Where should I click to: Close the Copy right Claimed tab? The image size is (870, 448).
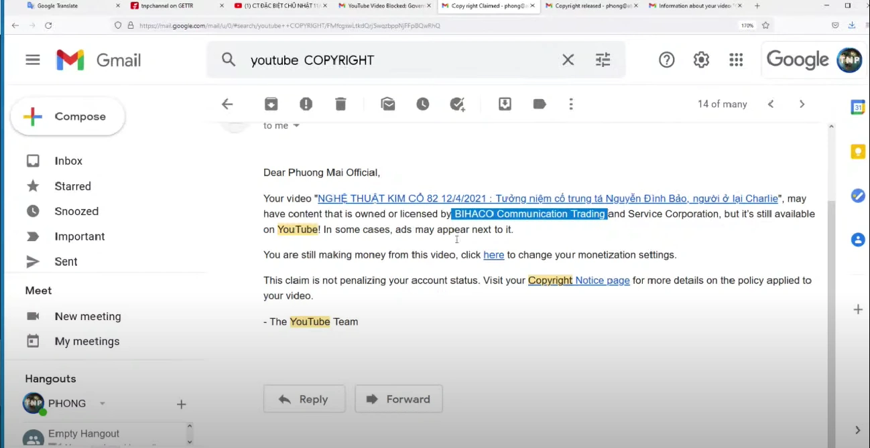click(x=534, y=5)
